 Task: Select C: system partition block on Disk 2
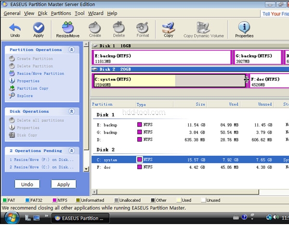coord(170,81)
